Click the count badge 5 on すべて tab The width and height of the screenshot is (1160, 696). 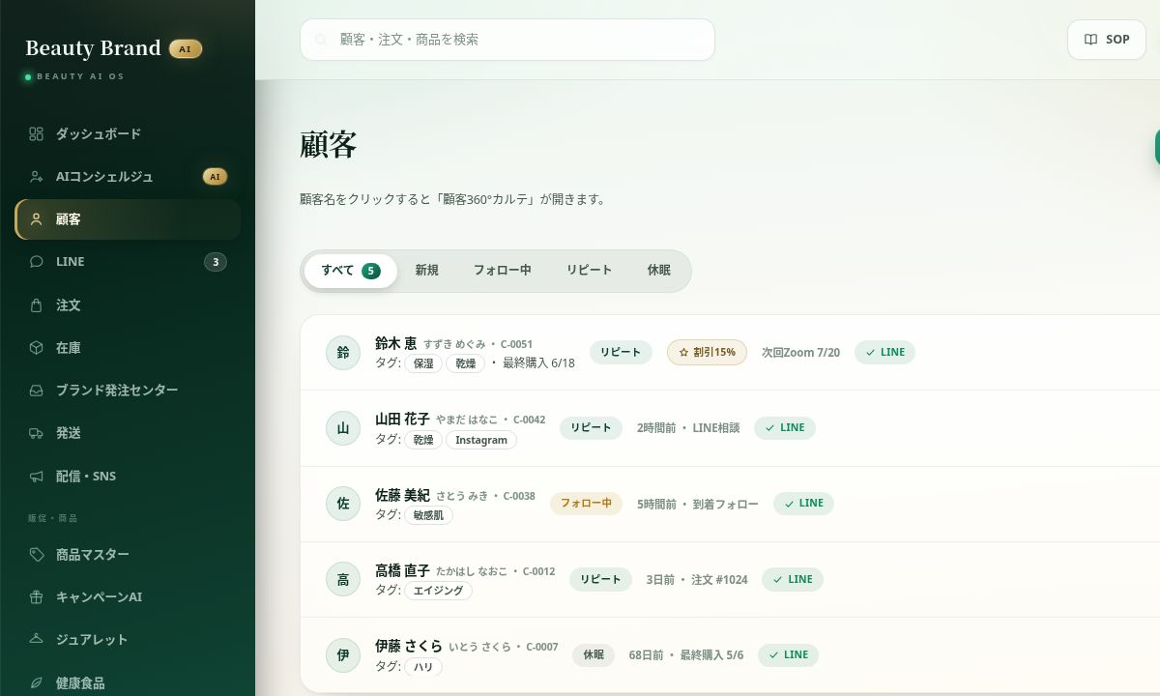point(371,271)
